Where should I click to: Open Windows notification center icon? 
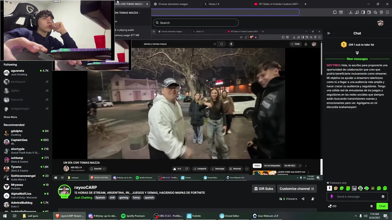(x=386, y=216)
